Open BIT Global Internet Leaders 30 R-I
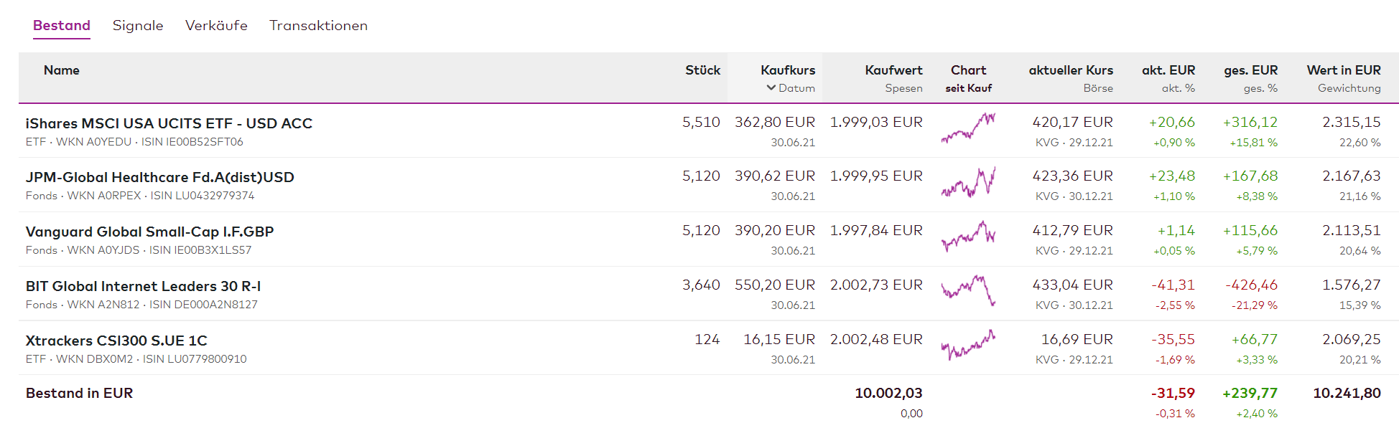 [143, 286]
